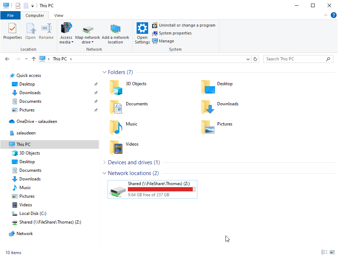Switch to details view in status bar
The height and width of the screenshot is (257, 338).
[x=324, y=252]
